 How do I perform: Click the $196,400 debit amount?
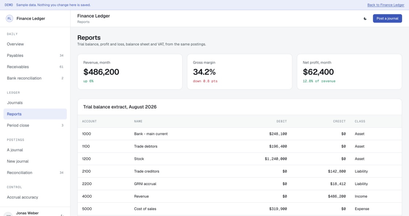(x=278, y=146)
